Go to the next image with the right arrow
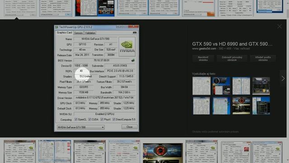289x163 pixels. (283, 78)
